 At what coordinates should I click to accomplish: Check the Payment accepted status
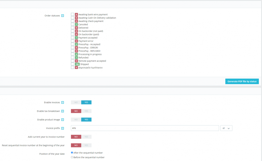(72, 37)
